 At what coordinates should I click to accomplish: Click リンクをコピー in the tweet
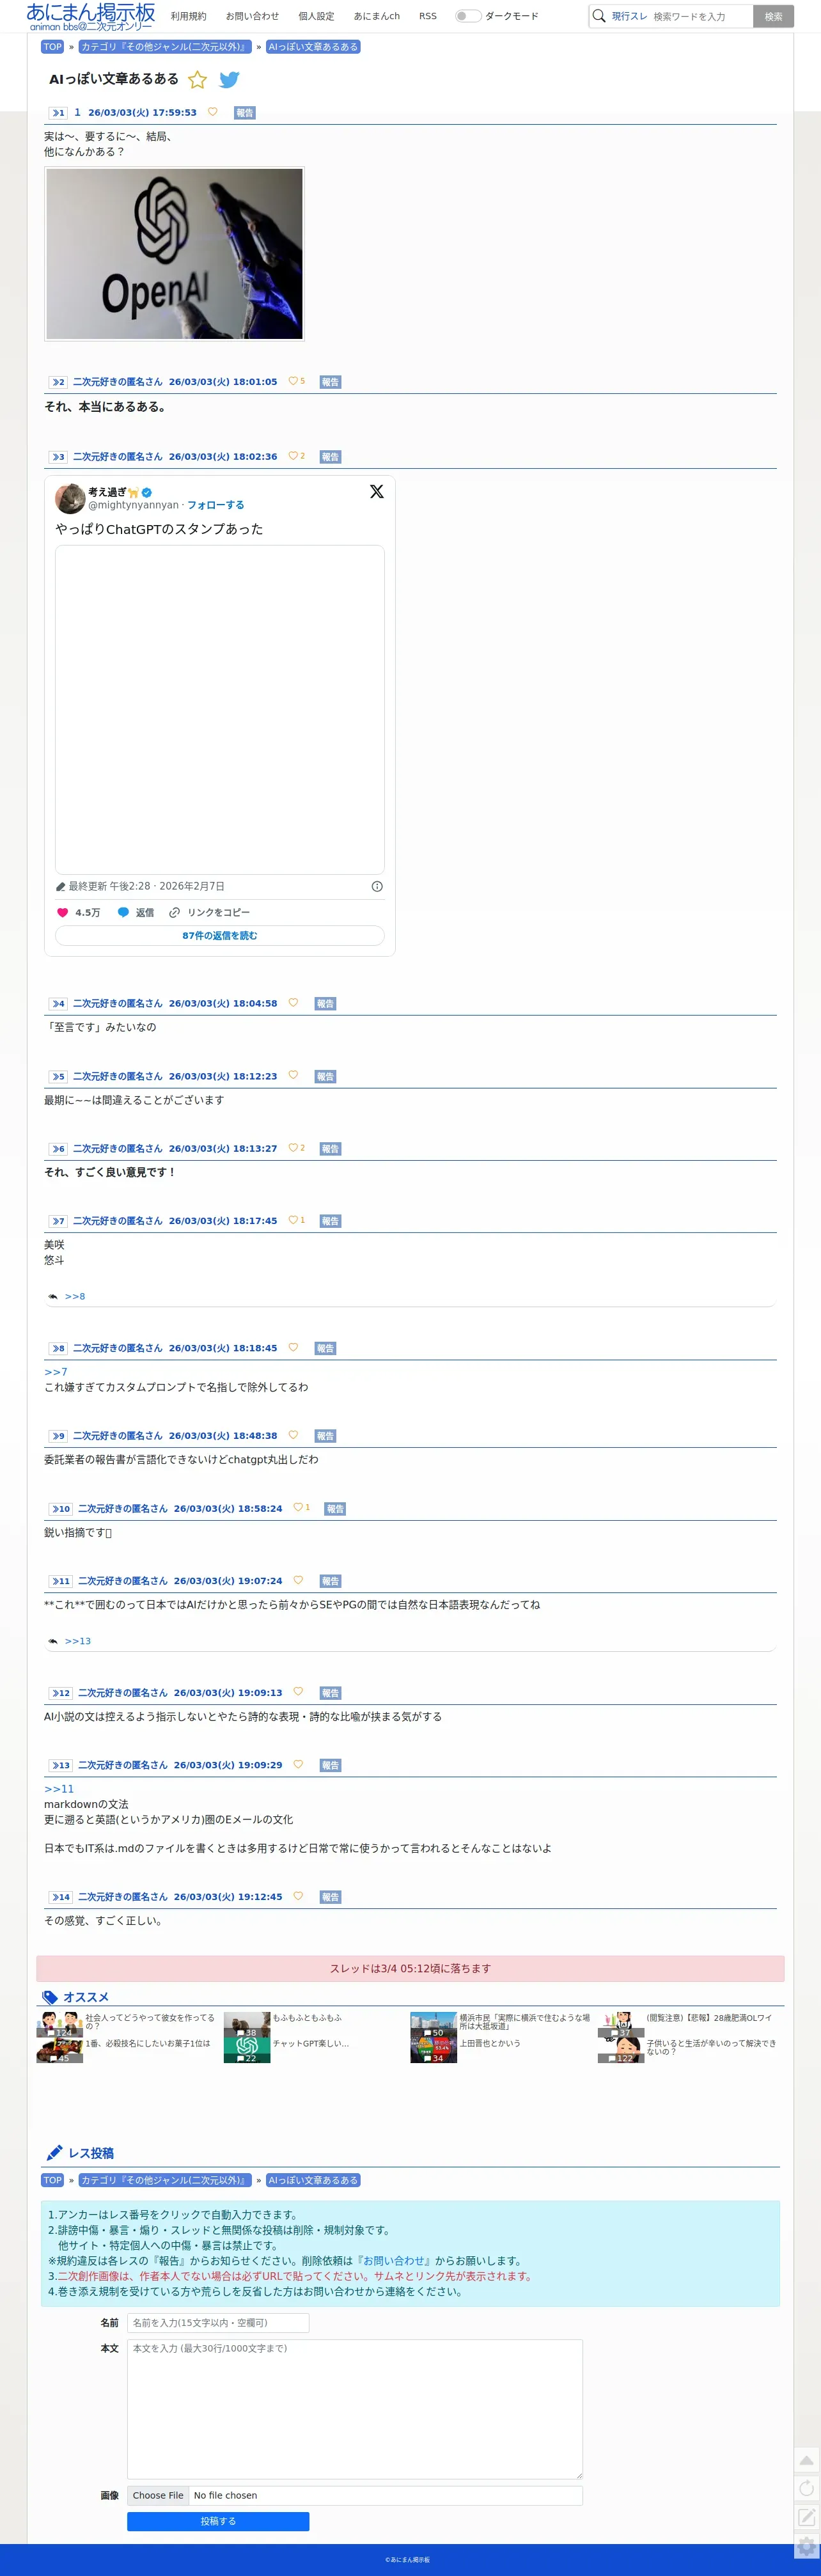point(210,912)
